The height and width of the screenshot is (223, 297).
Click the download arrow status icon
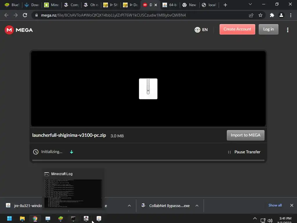tap(72, 152)
